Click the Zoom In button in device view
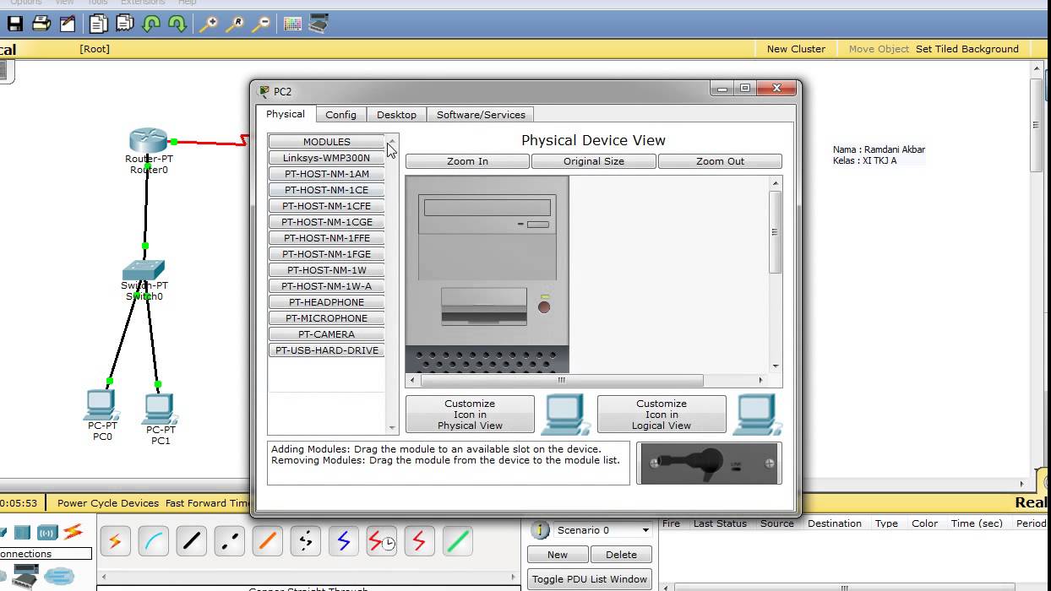The height and width of the screenshot is (591, 1051). pos(467,161)
